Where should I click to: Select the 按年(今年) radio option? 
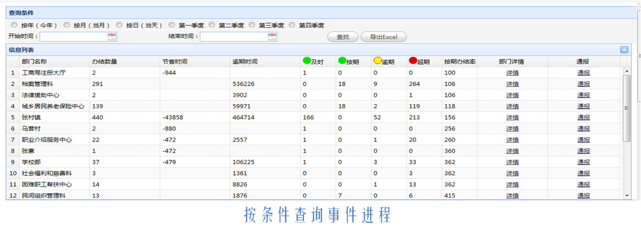pos(14,25)
